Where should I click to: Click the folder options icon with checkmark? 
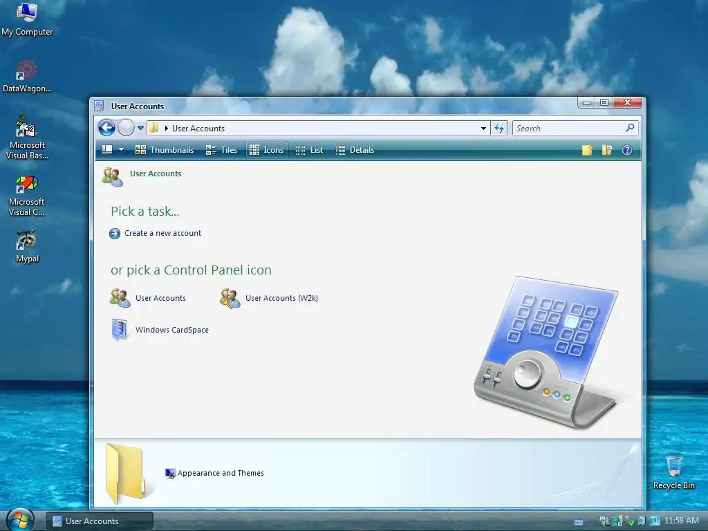[x=607, y=150]
